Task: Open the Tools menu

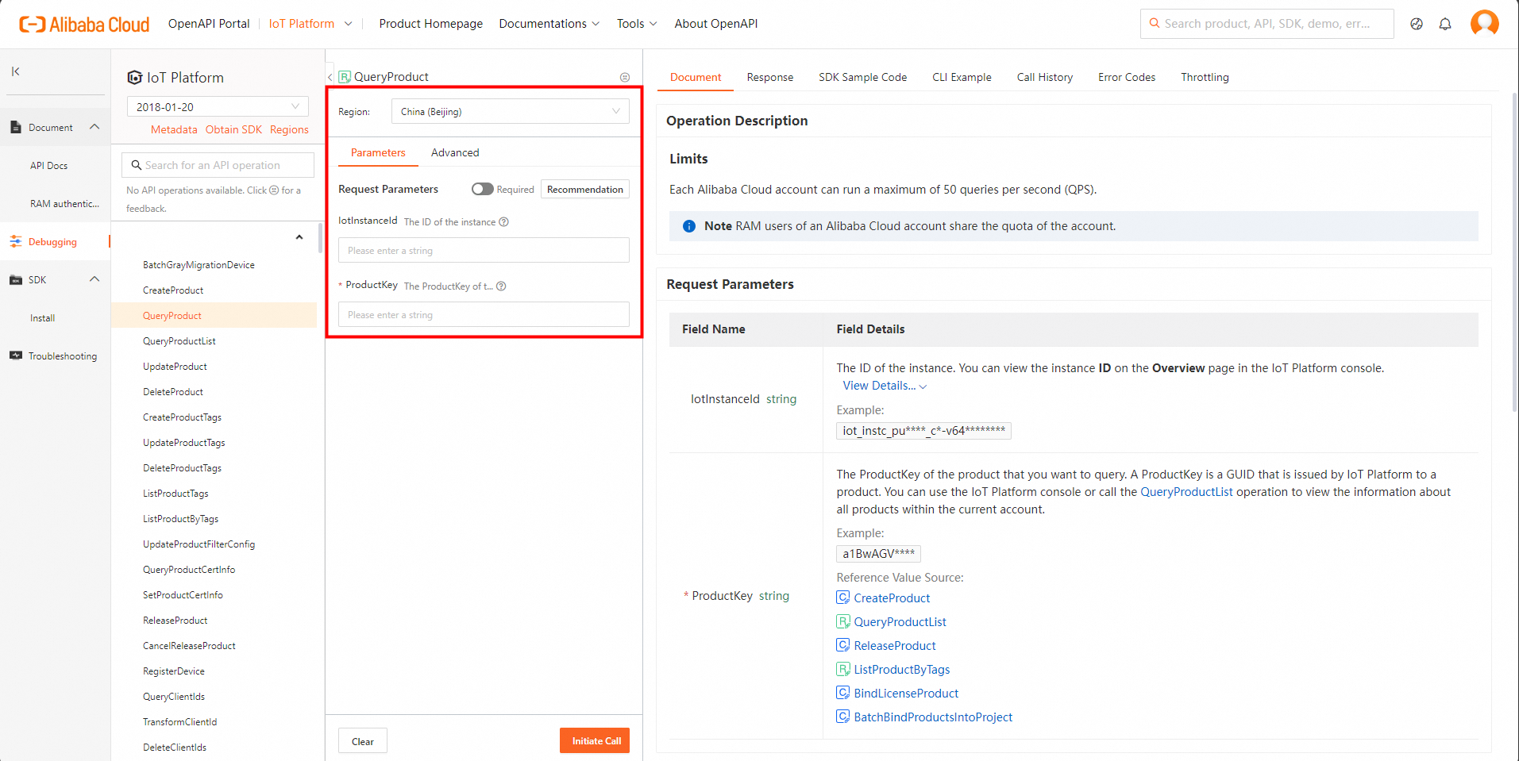Action: (637, 24)
